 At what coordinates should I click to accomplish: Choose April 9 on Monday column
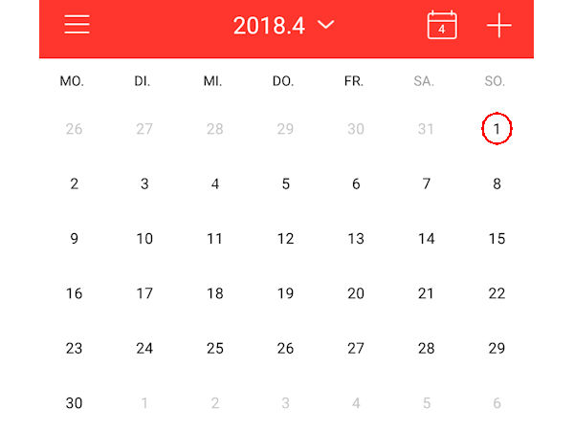(x=74, y=239)
